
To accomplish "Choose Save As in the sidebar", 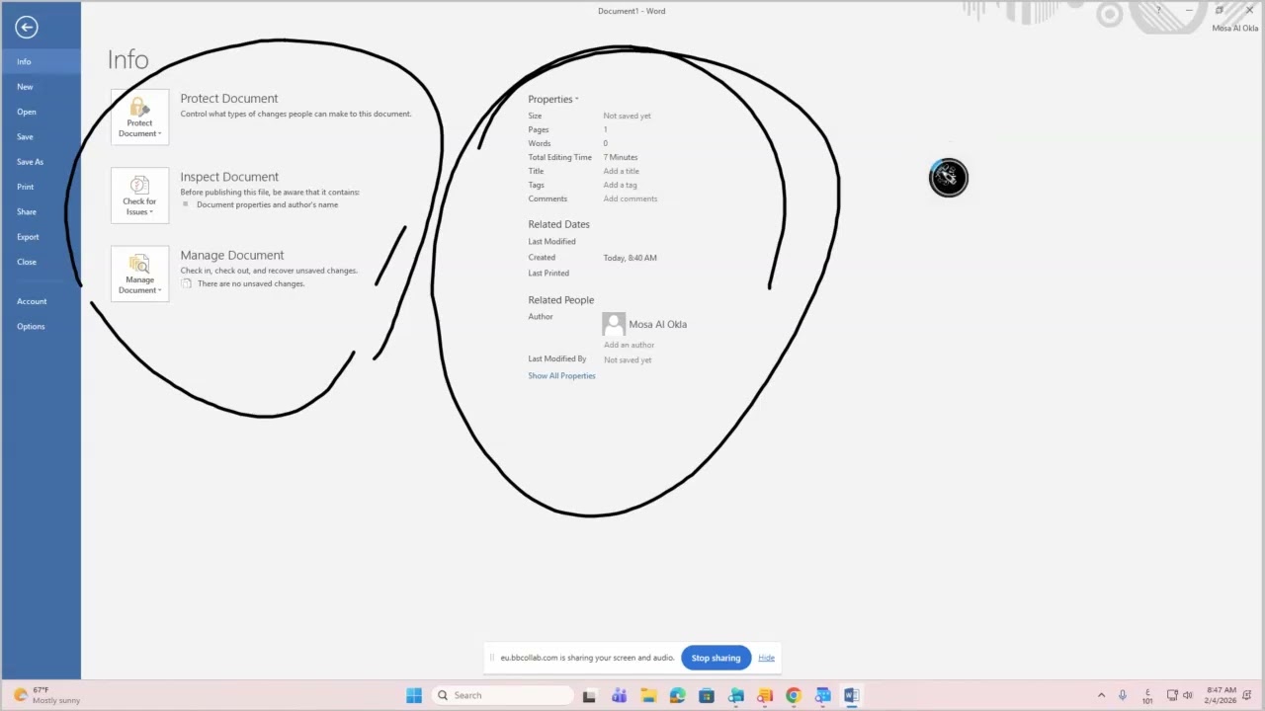I will pos(41,162).
